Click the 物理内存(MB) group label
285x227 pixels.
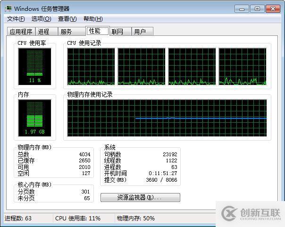click(x=34, y=147)
